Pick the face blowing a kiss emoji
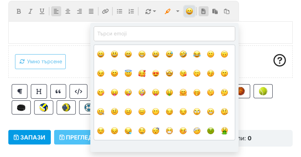301x157 pixels. tap(183, 73)
